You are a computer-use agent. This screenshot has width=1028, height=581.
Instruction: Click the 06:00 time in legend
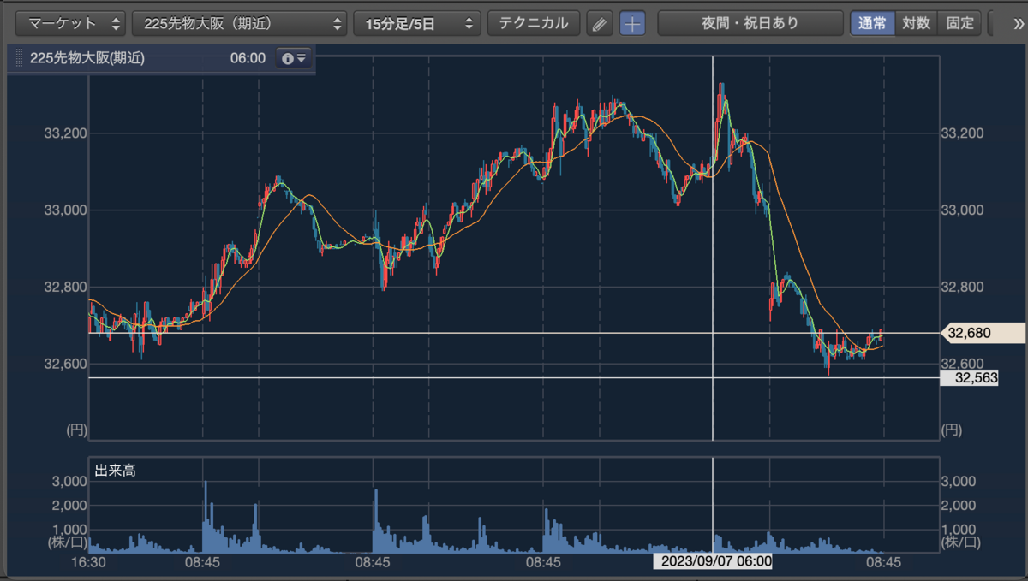tap(248, 58)
